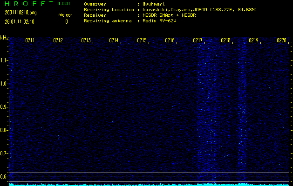Viewport: 293px width, 186px height.
Task: Click the 0216 time marker
Action: click(170, 40)
